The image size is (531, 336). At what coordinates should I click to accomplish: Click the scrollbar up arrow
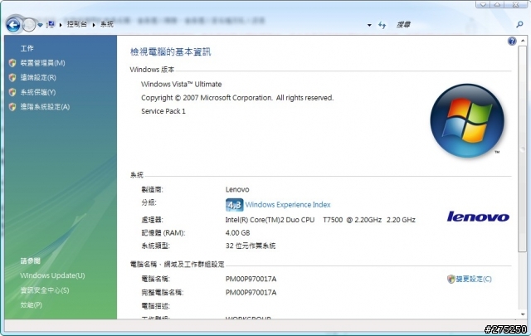[x=523, y=41]
